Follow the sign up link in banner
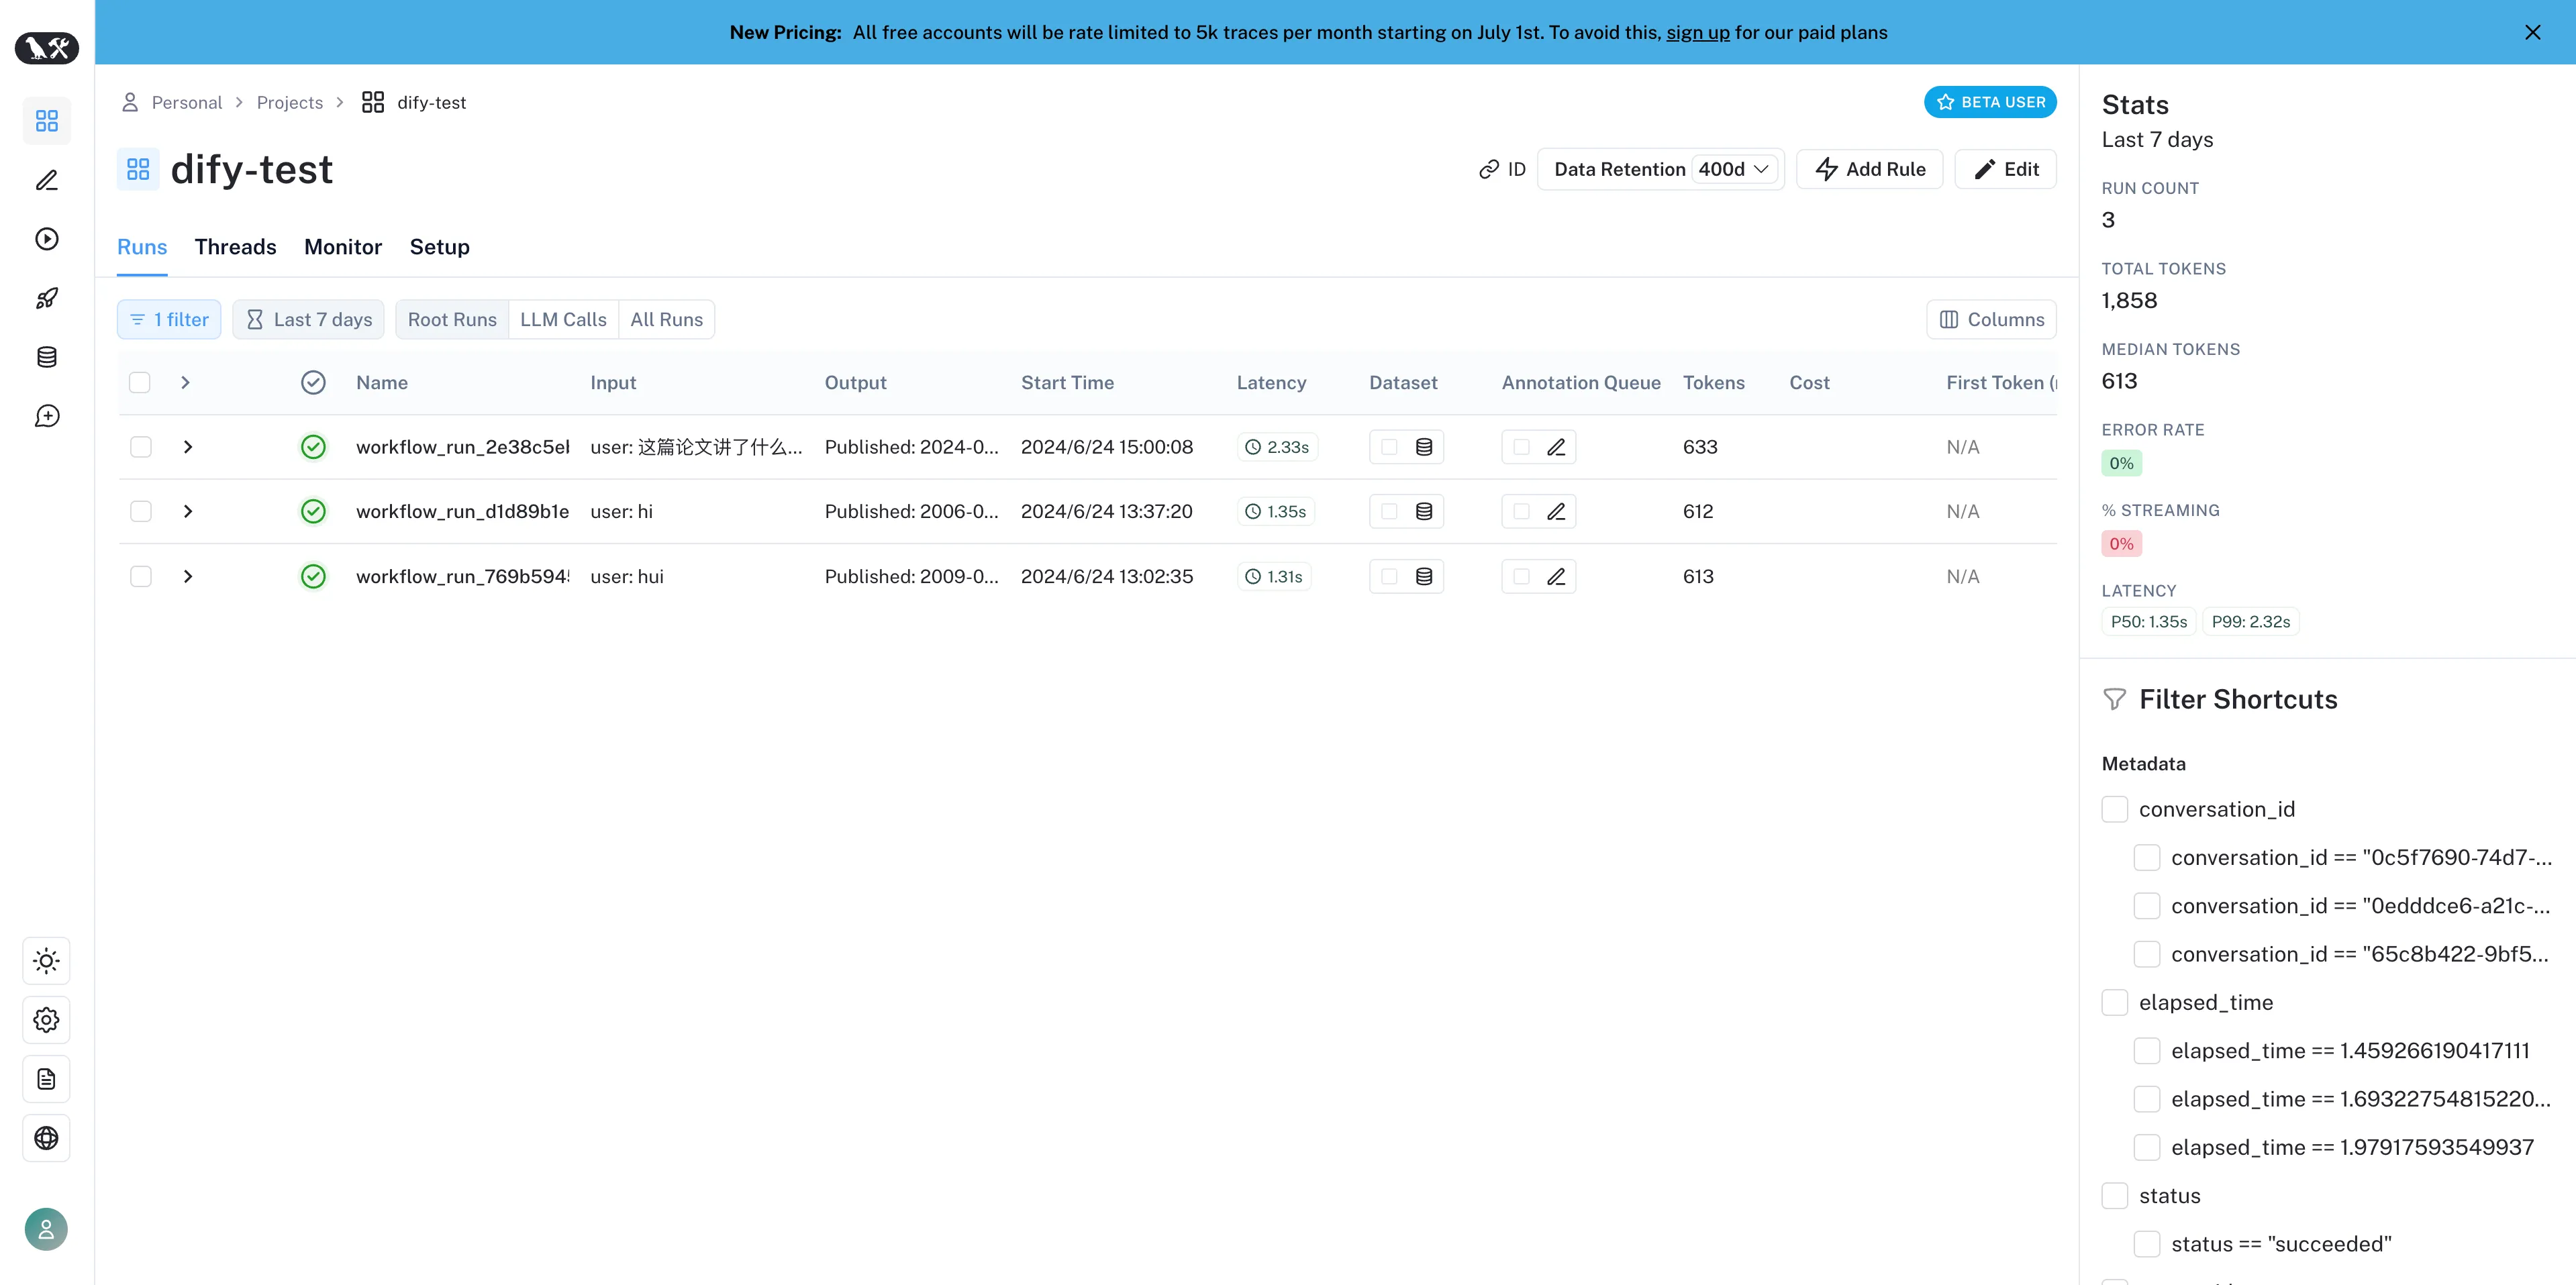The width and height of the screenshot is (2576, 1285). point(1697,32)
